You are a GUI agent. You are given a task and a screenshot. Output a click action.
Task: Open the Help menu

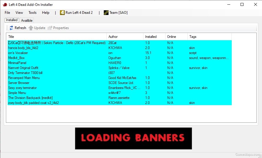point(46,13)
